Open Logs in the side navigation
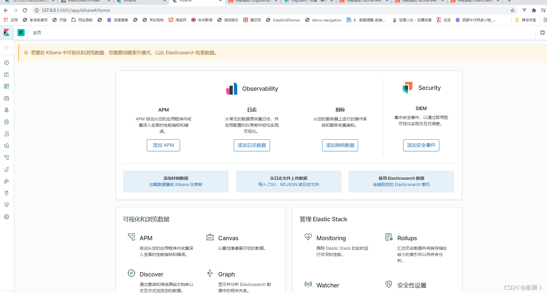 [x=7, y=146]
